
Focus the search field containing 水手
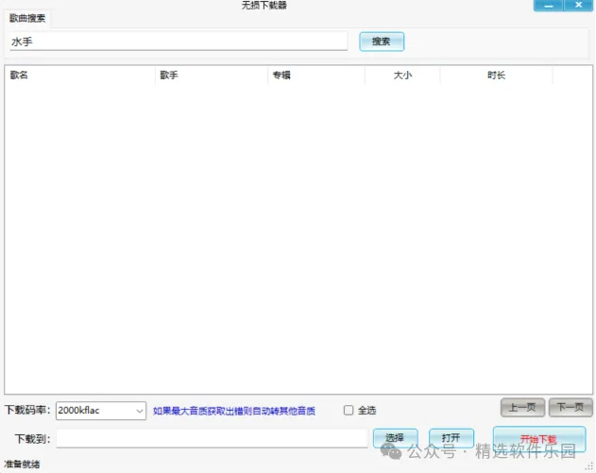[179, 42]
